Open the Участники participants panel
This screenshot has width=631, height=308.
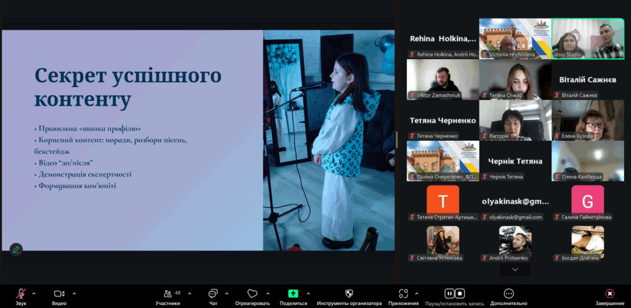pyautogui.click(x=168, y=294)
